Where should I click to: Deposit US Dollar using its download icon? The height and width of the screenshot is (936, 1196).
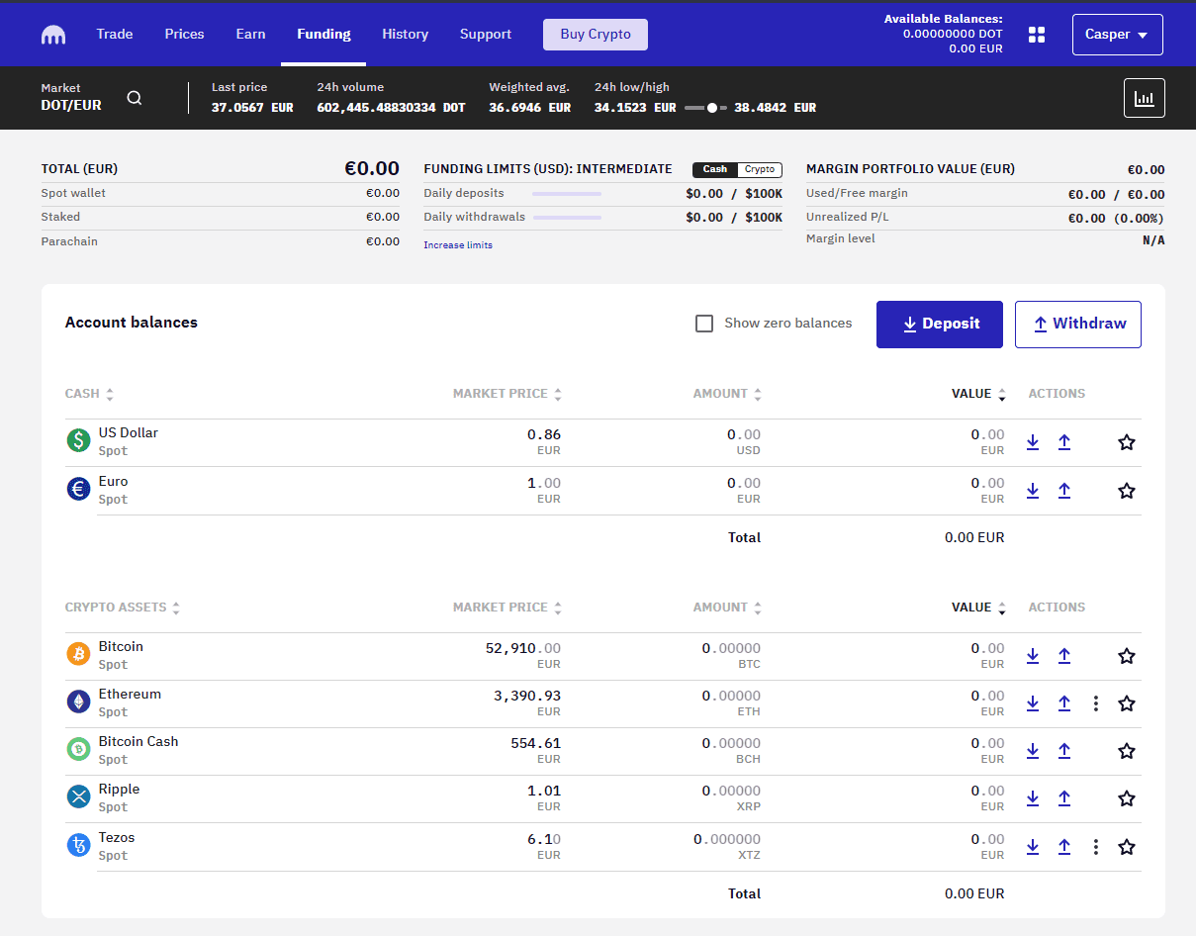(x=1033, y=442)
